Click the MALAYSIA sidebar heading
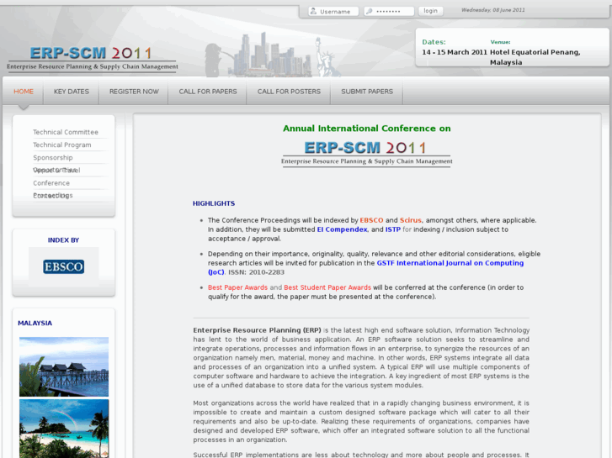 (x=35, y=324)
